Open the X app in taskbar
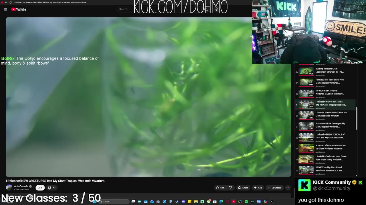This screenshot has height=205, width=366. (271, 202)
